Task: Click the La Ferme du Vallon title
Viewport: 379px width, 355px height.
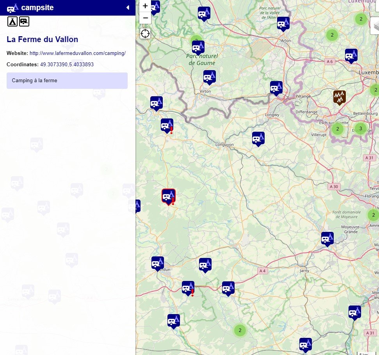Action: [x=43, y=39]
